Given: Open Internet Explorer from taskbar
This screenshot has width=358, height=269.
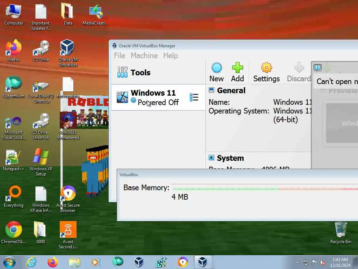Looking at the screenshot, I should point(31,262).
